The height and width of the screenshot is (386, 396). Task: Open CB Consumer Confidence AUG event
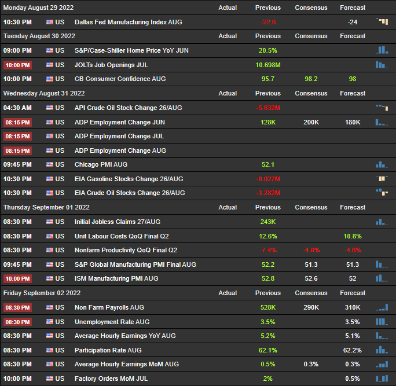tap(120, 79)
